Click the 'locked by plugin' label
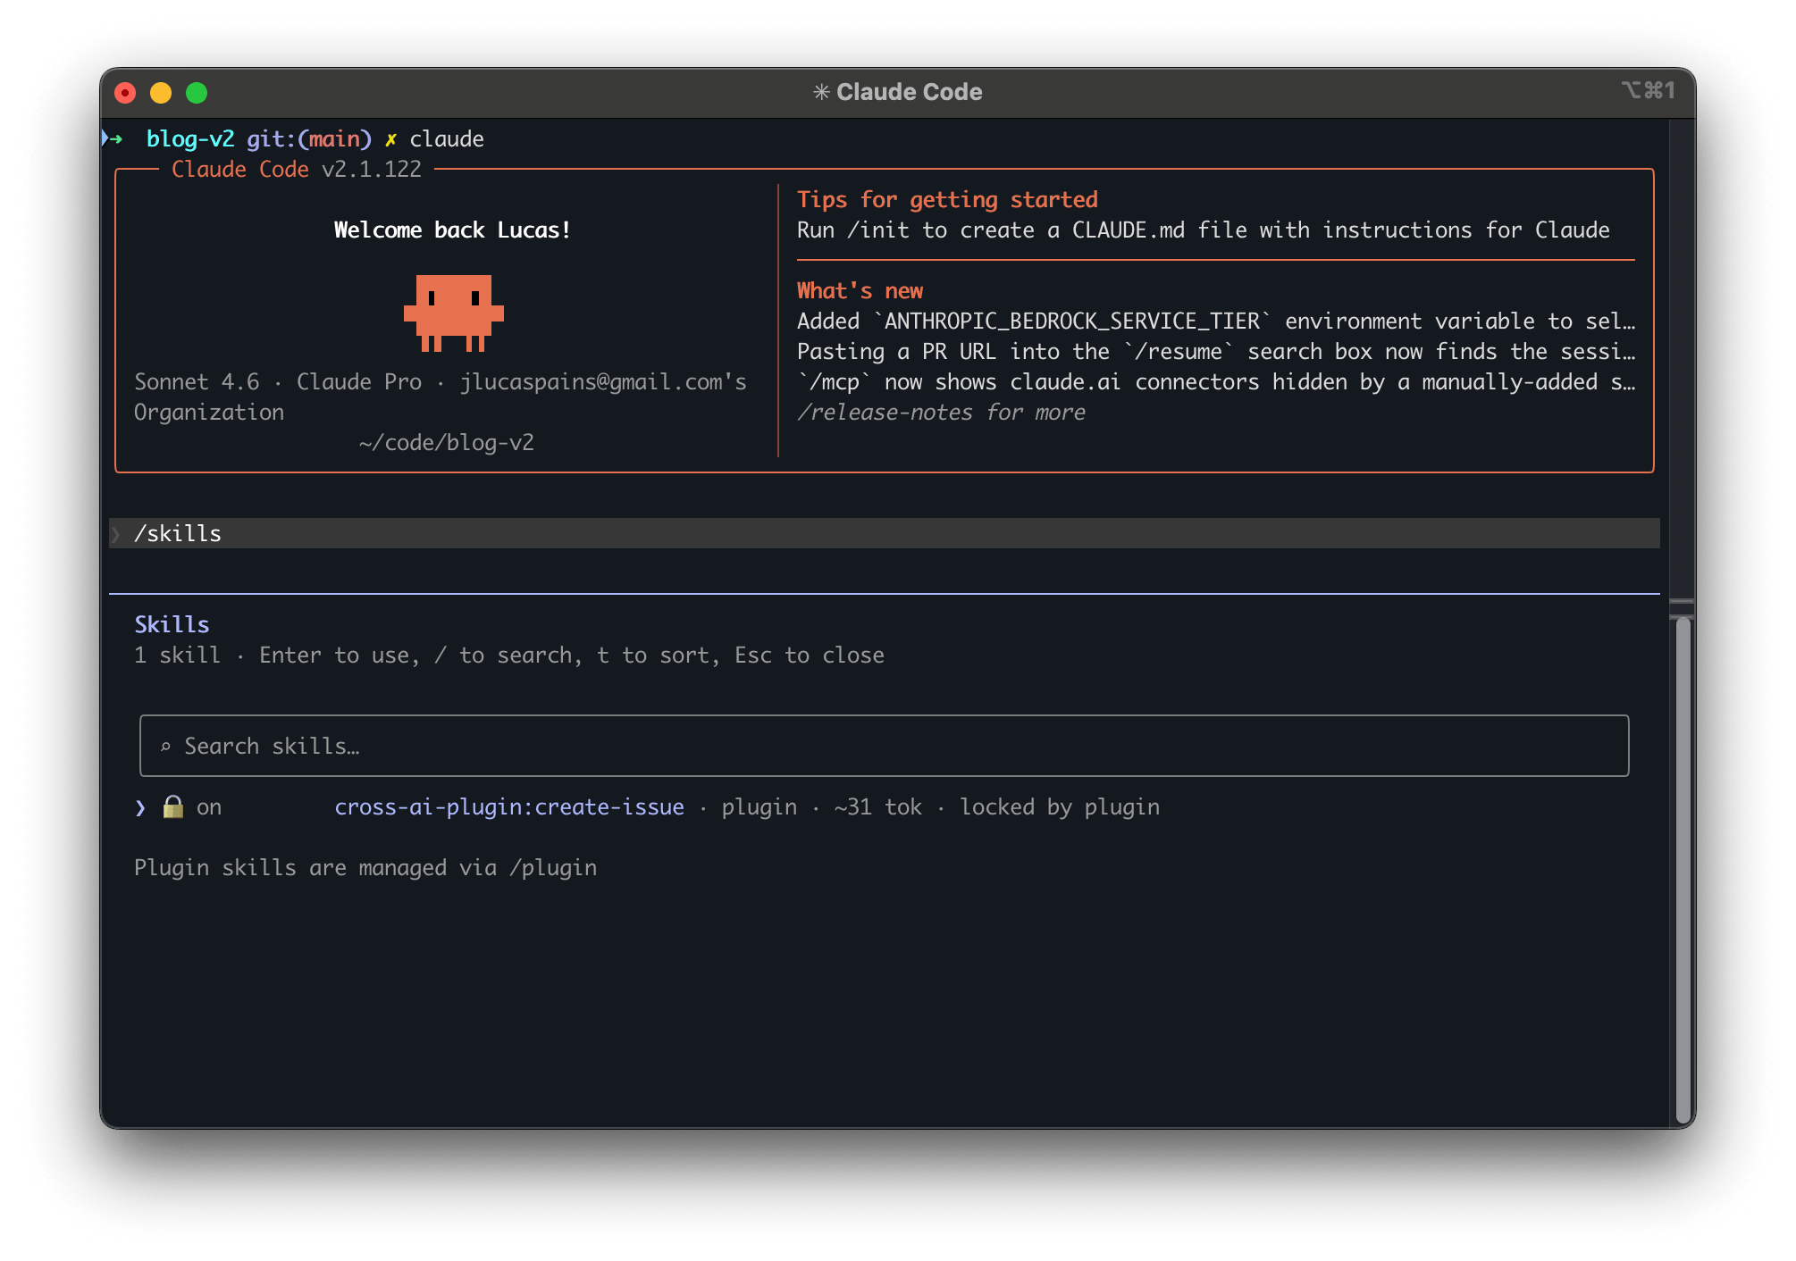Viewport: 1796px width, 1261px height. coord(1060,807)
